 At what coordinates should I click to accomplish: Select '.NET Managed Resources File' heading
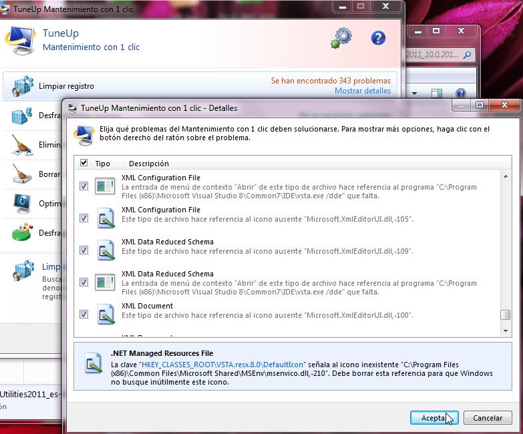(162, 353)
